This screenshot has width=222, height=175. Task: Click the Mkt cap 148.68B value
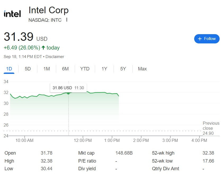[x=124, y=153]
